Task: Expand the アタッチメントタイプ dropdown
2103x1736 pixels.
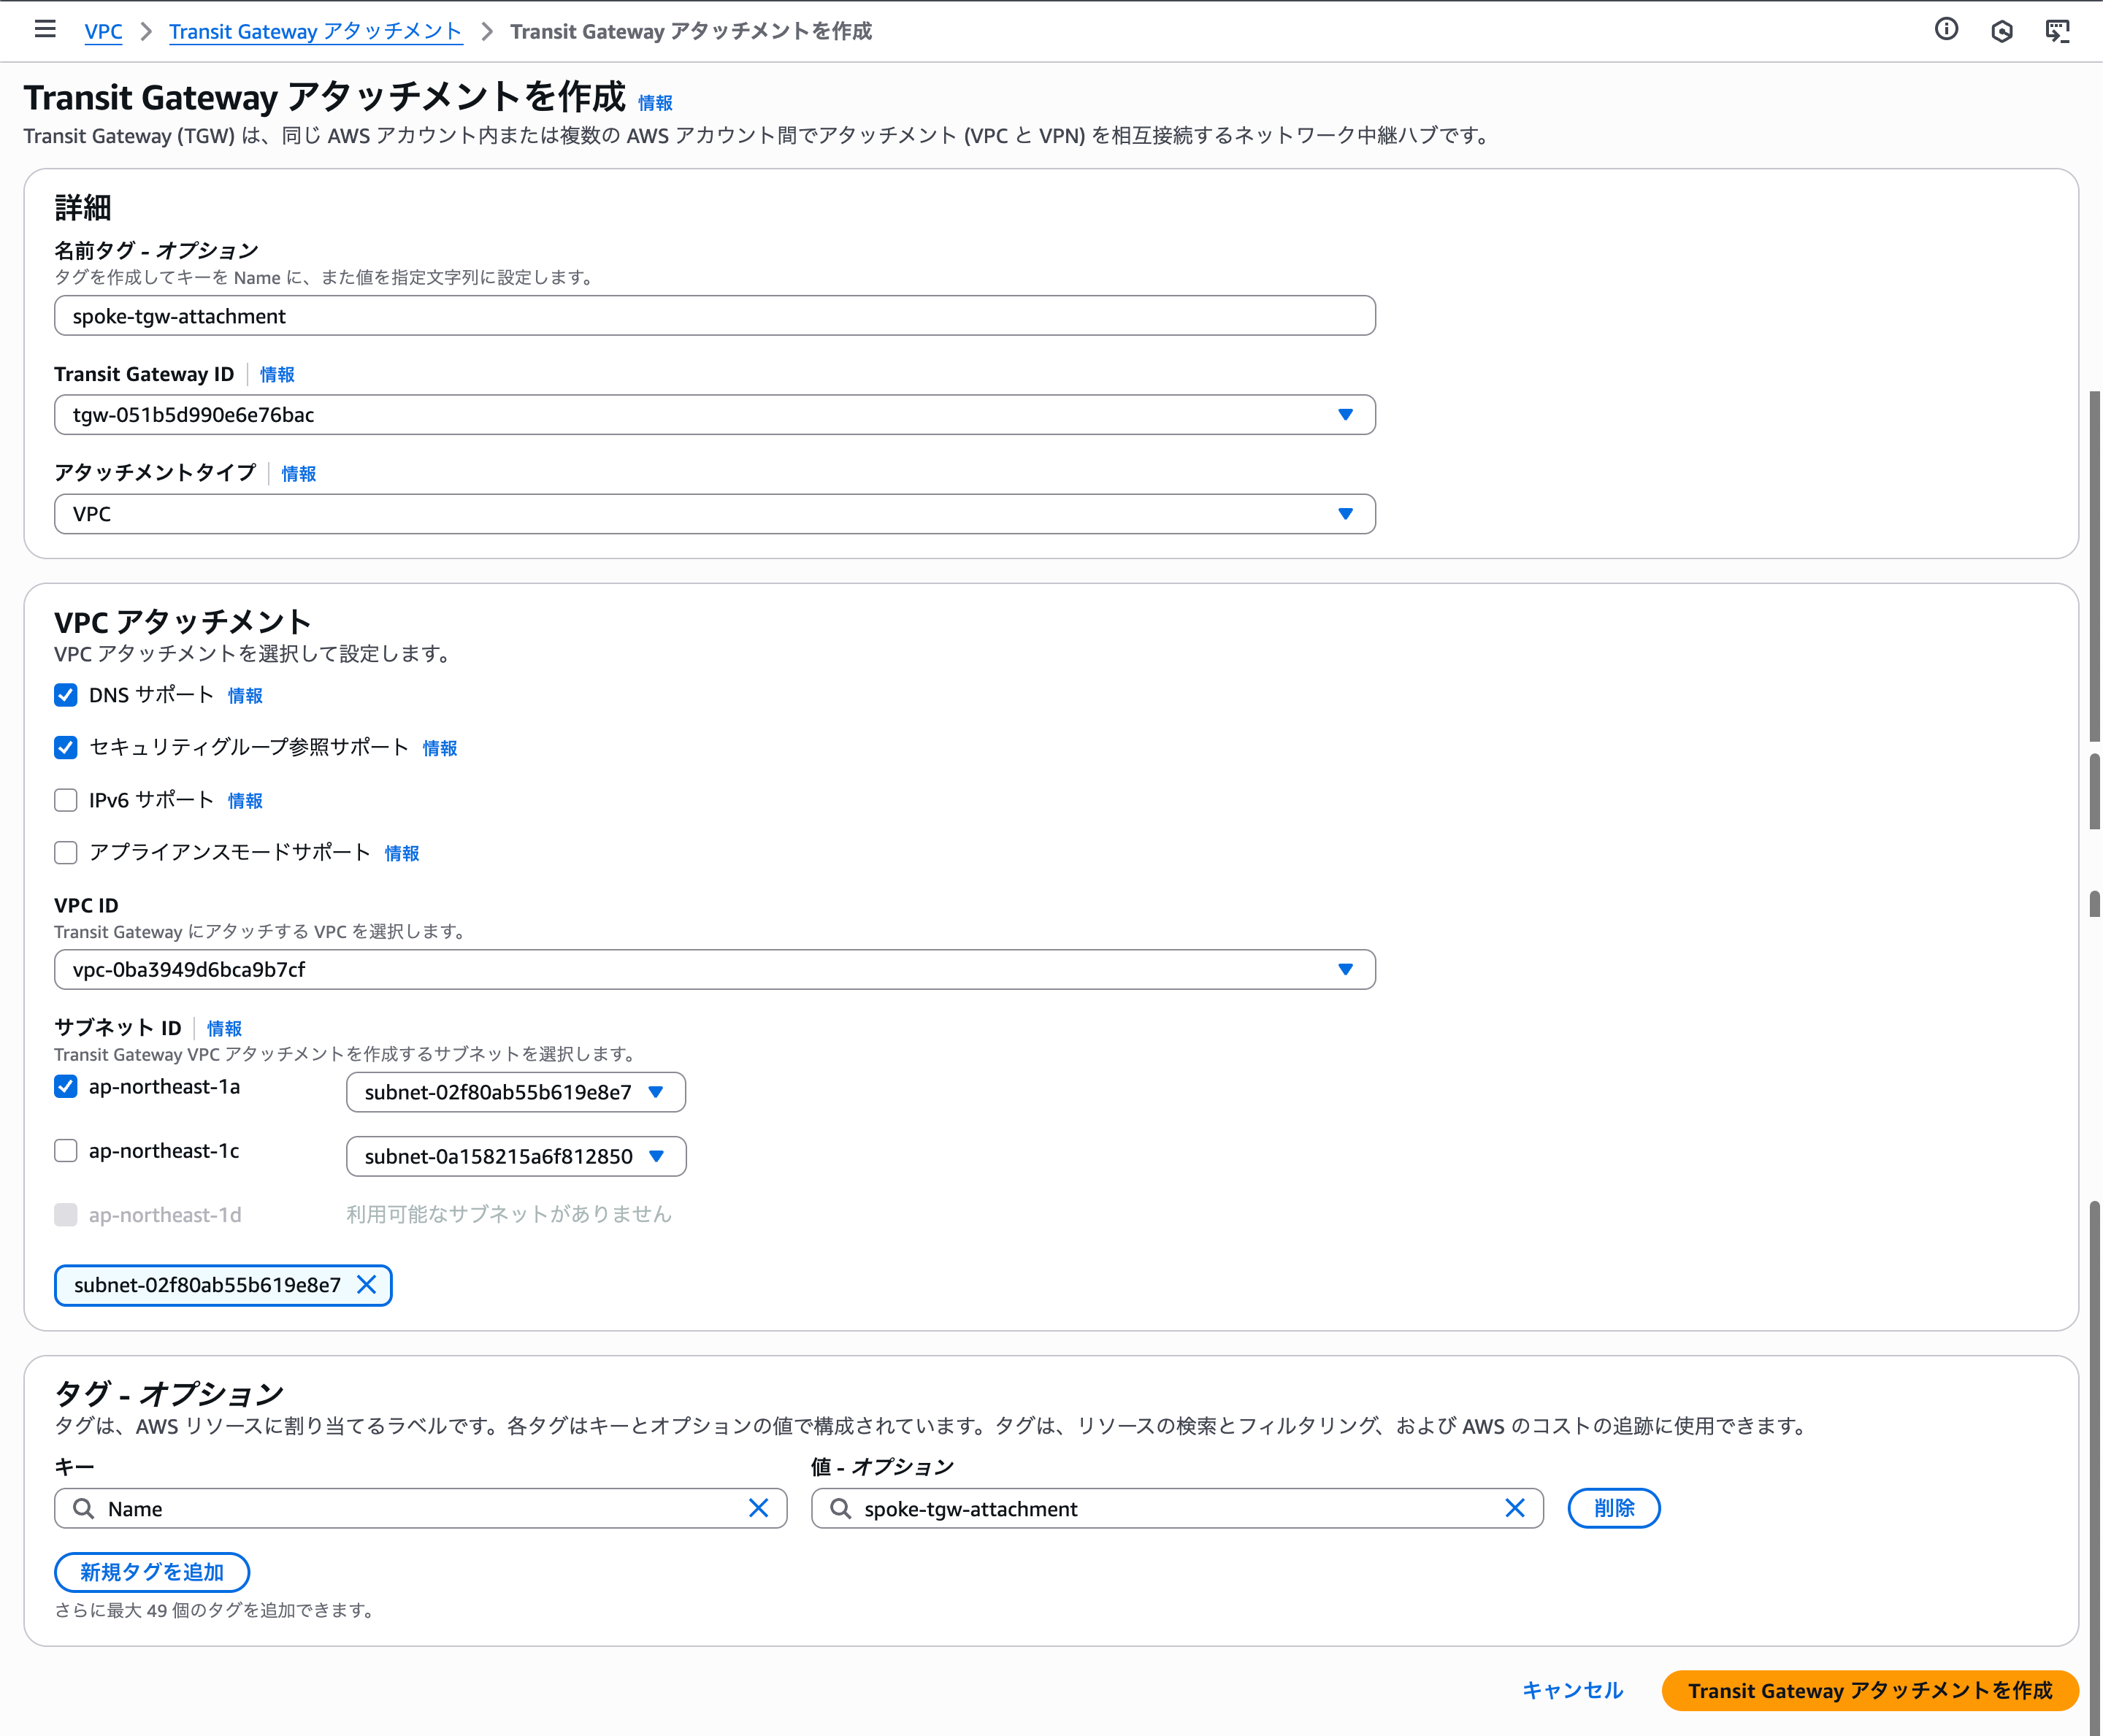Action: click(714, 514)
